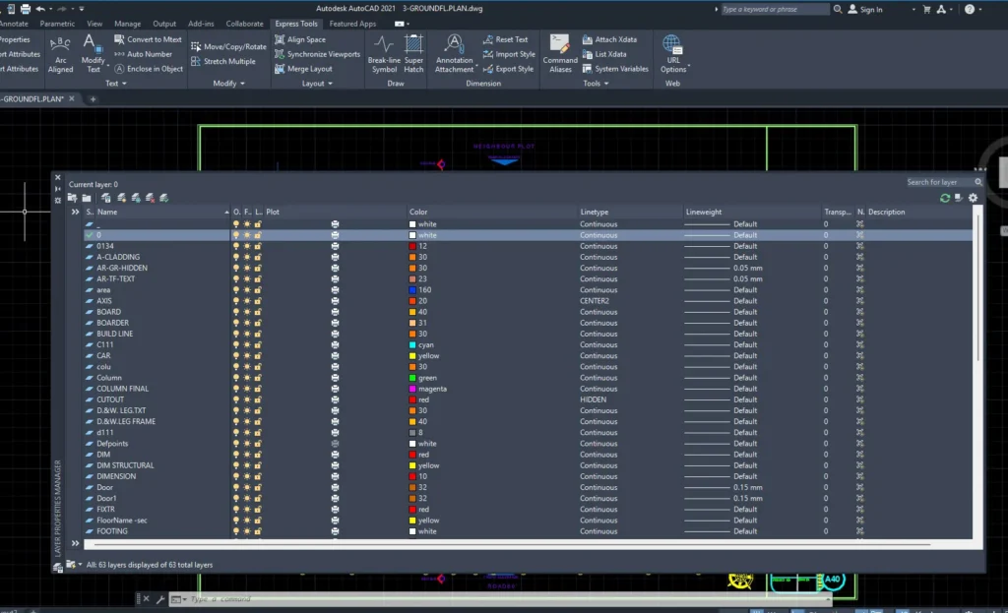Open the Command Aliases editor
Screen dimensions: 1008x613
[560, 54]
